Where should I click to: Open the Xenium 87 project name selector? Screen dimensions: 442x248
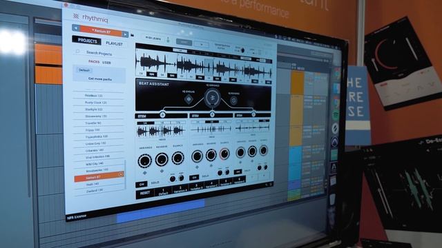(x=101, y=31)
